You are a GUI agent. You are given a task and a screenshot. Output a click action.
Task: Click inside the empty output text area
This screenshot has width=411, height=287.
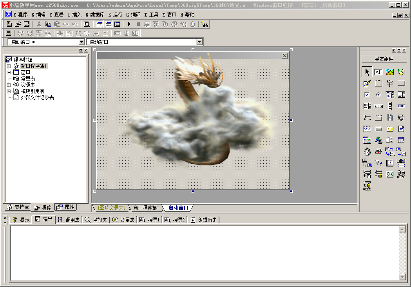pyautogui.click(x=205, y=253)
